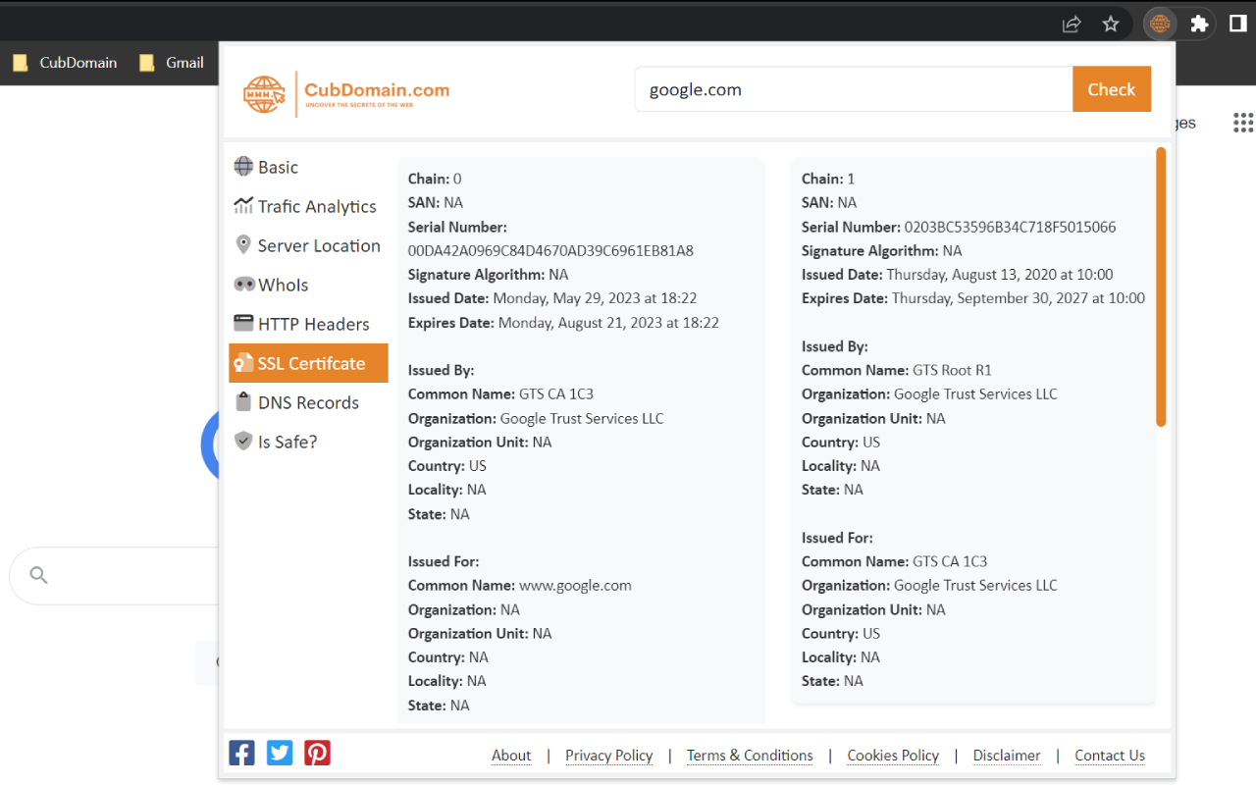Open the Trafic Analytics section
The height and width of the screenshot is (785, 1256).
point(307,206)
